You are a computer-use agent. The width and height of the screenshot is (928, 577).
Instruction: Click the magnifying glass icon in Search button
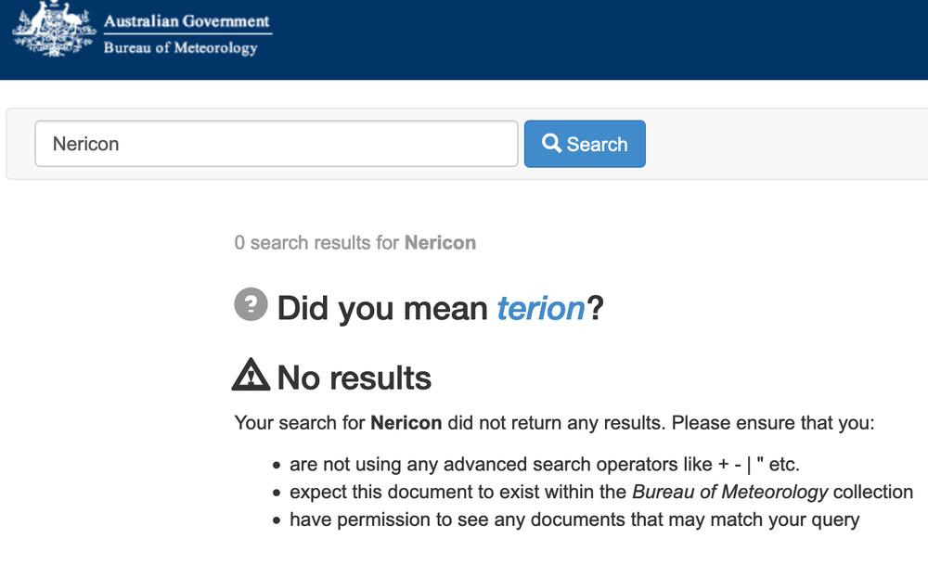point(552,144)
